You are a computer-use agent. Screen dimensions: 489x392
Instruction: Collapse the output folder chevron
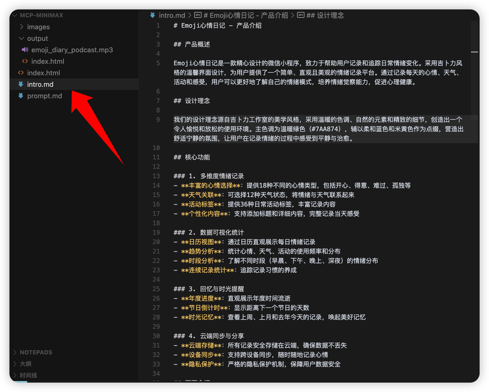coord(22,38)
